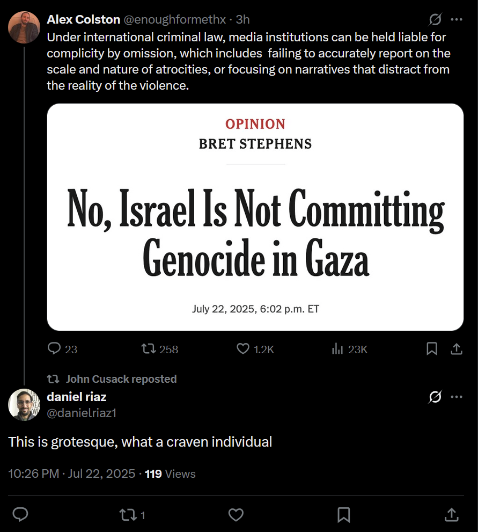Like daniel riaz's post
This screenshot has height=532, width=478.
coord(236,515)
